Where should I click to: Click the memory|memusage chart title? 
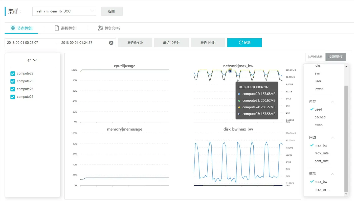[125, 129]
